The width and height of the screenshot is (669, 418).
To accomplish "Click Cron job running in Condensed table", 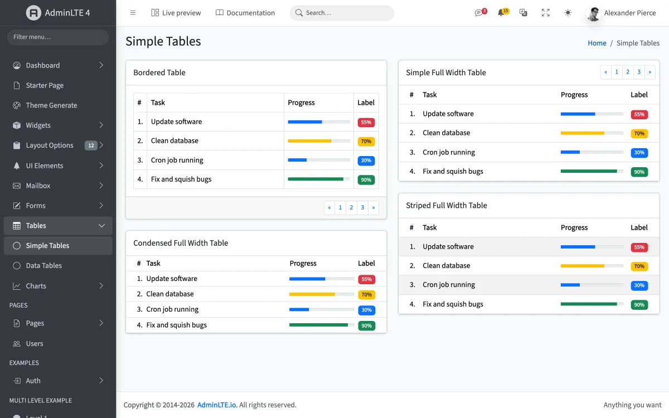I will 172,309.
